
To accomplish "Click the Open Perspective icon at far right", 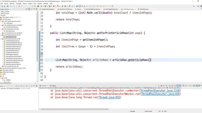I will point(198,6).
